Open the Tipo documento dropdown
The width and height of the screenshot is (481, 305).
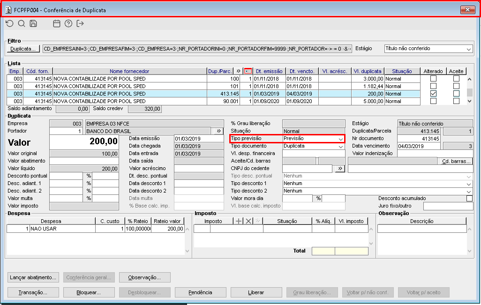pyautogui.click(x=340, y=146)
